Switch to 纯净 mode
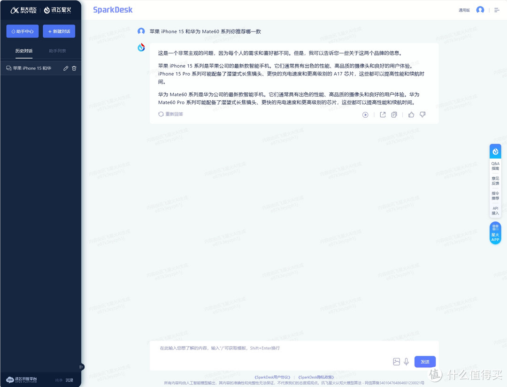 59,380
